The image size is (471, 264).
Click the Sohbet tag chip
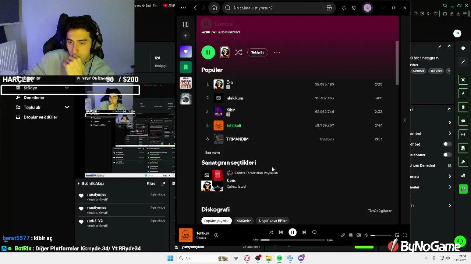[418, 71]
